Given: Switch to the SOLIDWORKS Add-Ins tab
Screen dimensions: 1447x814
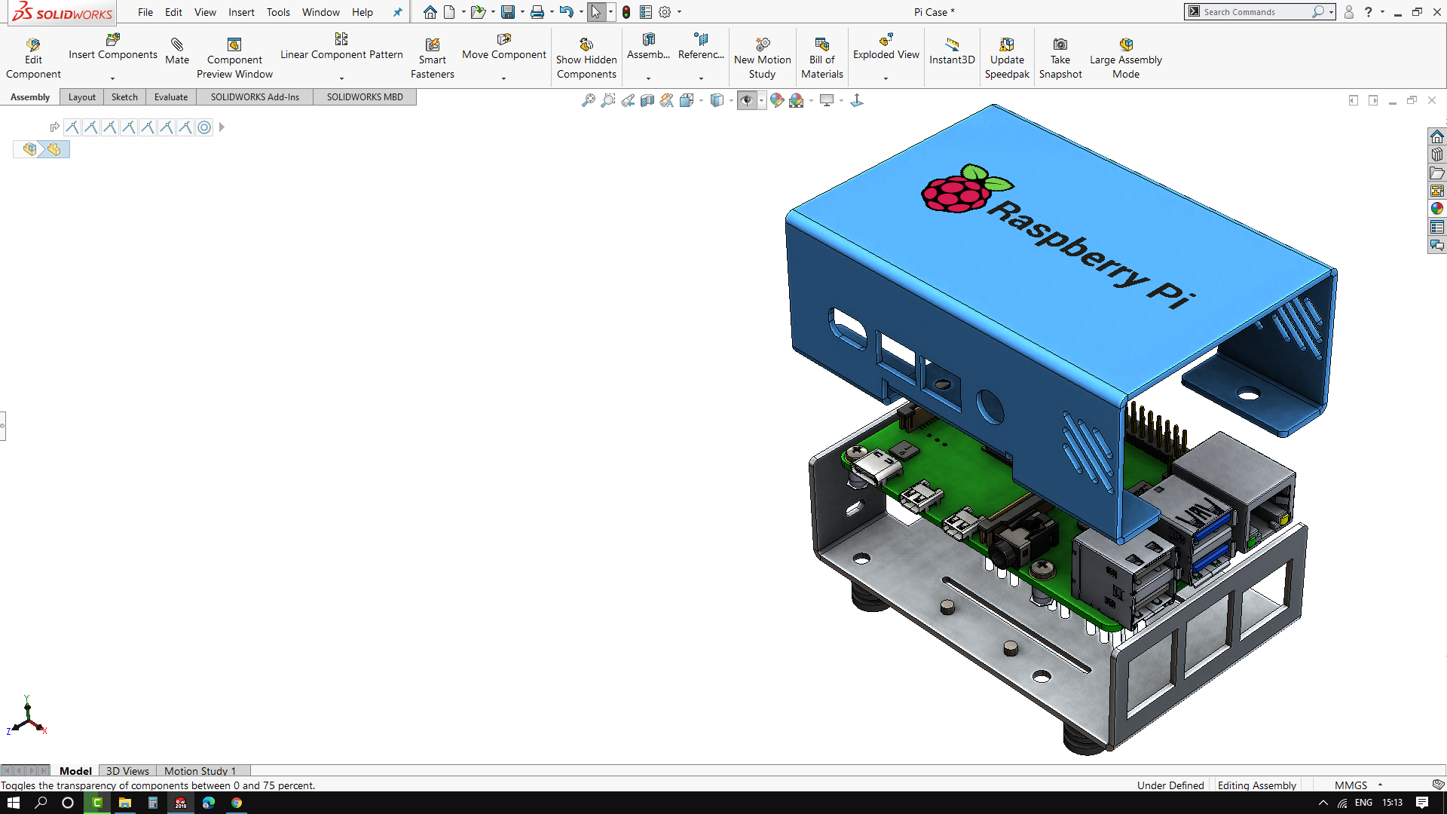Looking at the screenshot, I should click(255, 96).
